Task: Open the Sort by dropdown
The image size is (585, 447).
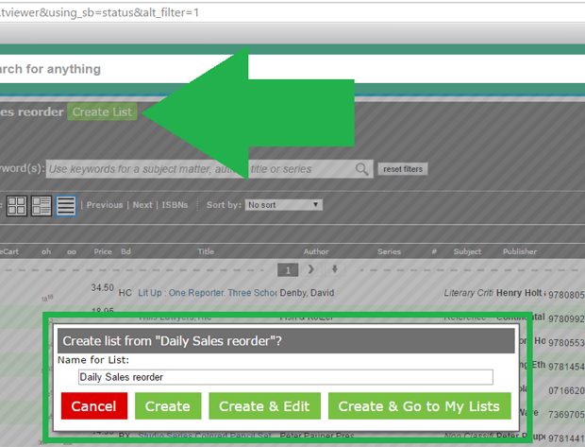Action: click(283, 204)
